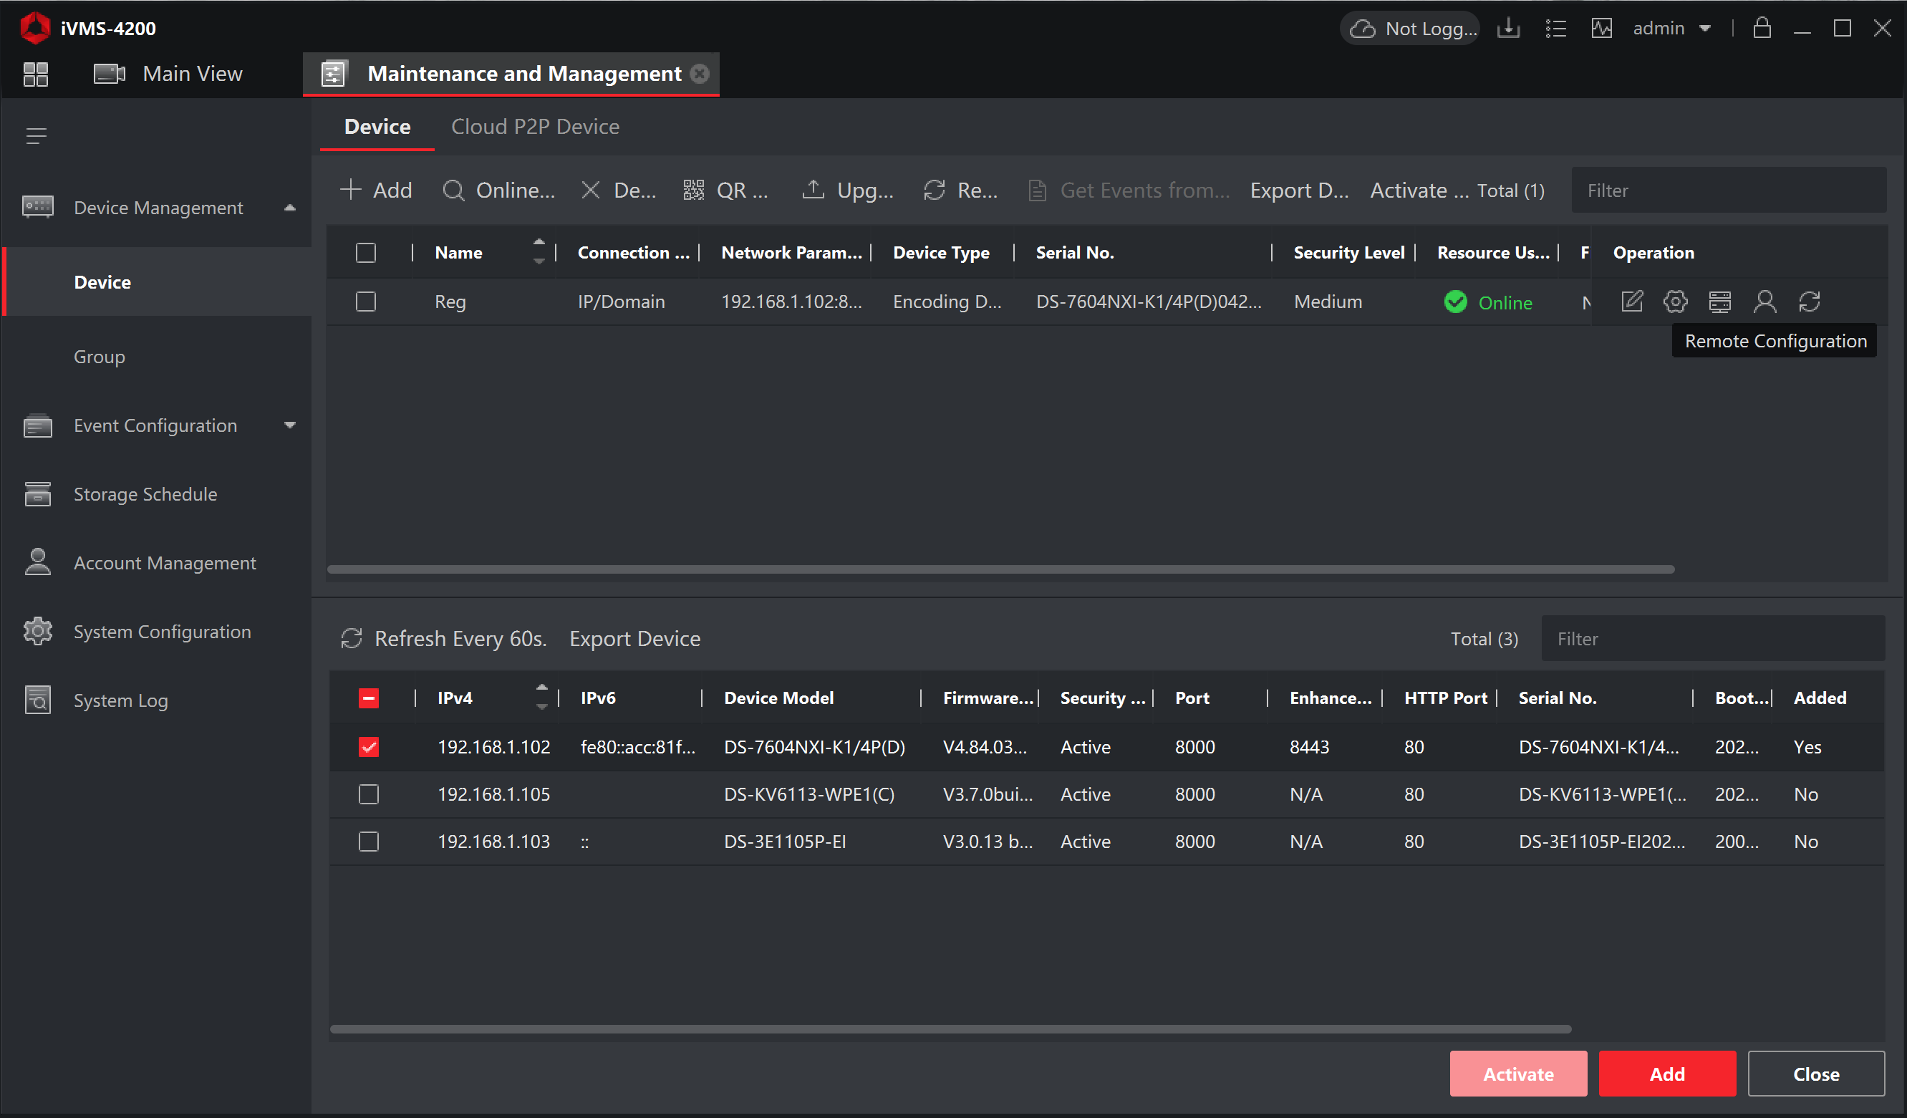Open Group in the sidebar
The image size is (1907, 1118).
(x=99, y=357)
